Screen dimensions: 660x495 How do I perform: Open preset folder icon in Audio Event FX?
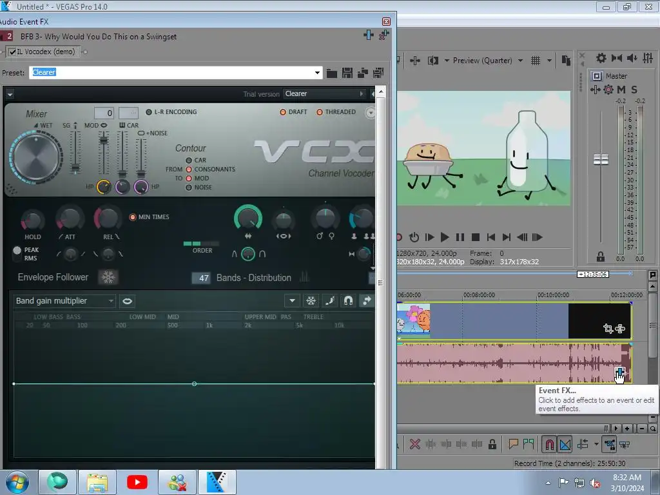(332, 73)
